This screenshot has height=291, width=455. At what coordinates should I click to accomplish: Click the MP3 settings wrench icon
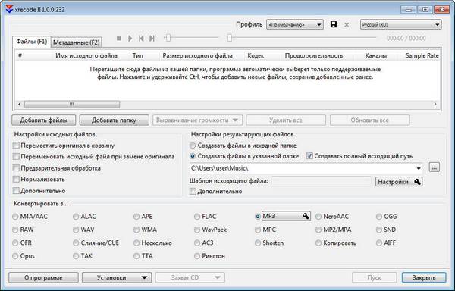[306, 216]
